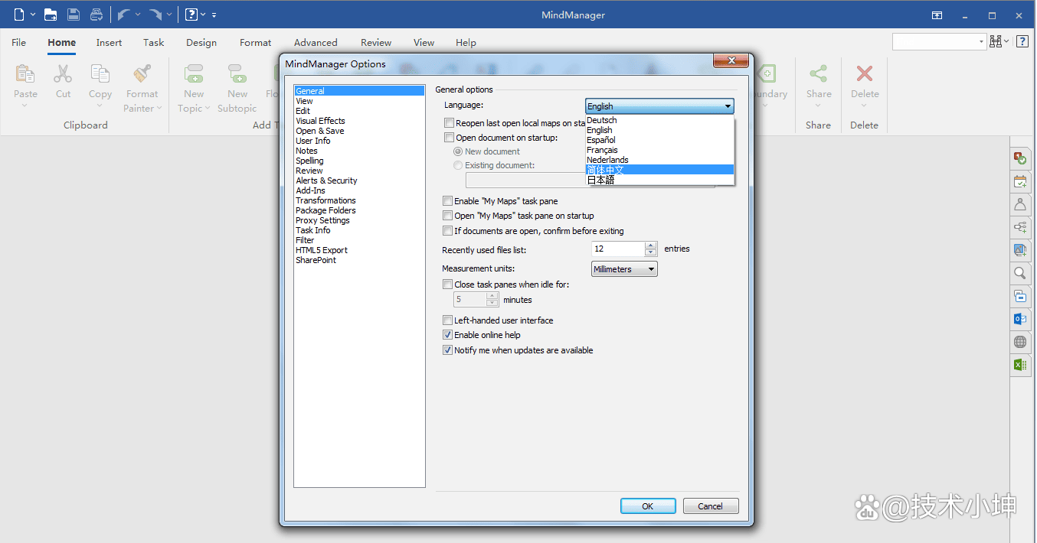Image resolution: width=1037 pixels, height=543 pixels.
Task: Click the Save icon in quick access toolbar
Action: (x=74, y=15)
